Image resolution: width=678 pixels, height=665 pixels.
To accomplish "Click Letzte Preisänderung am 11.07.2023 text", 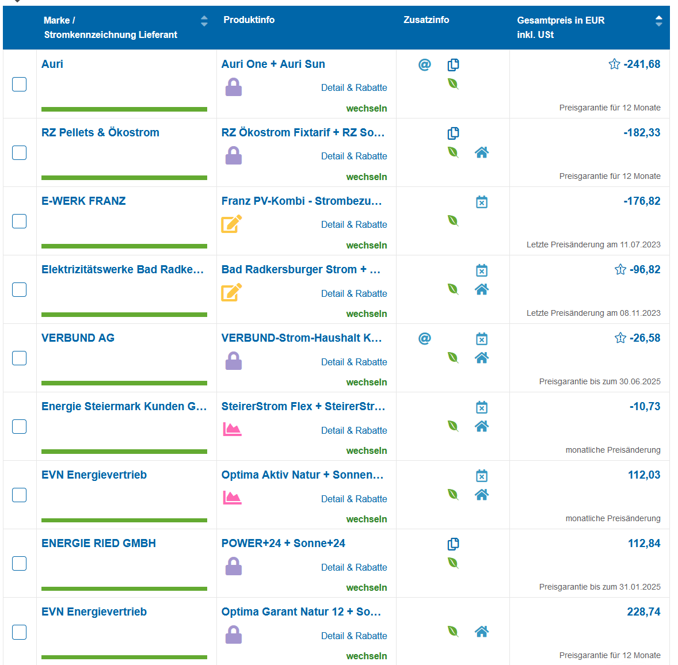I will point(593,244).
